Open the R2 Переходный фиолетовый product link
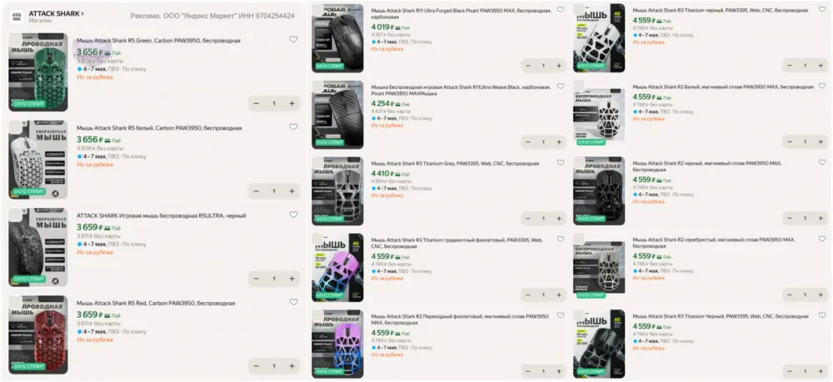Screen dimensions: 833x382 460,320
